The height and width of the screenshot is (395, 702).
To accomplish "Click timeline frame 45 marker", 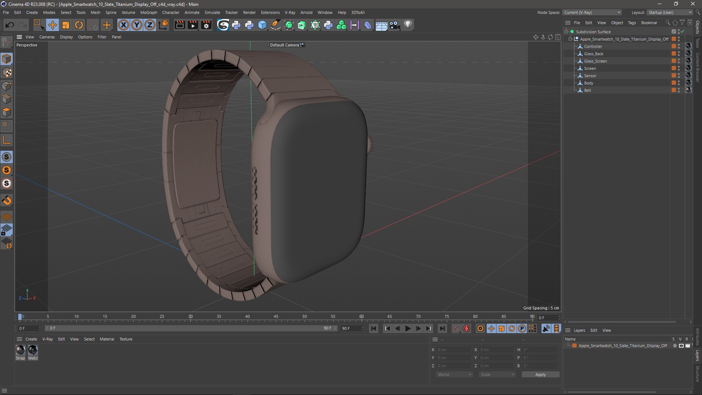I will (x=276, y=317).
